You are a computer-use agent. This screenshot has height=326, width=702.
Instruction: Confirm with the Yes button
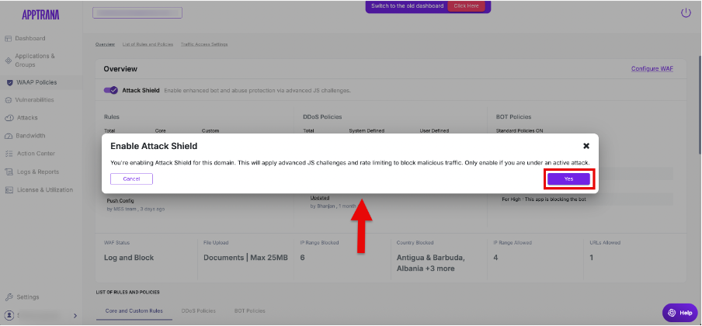tap(568, 179)
